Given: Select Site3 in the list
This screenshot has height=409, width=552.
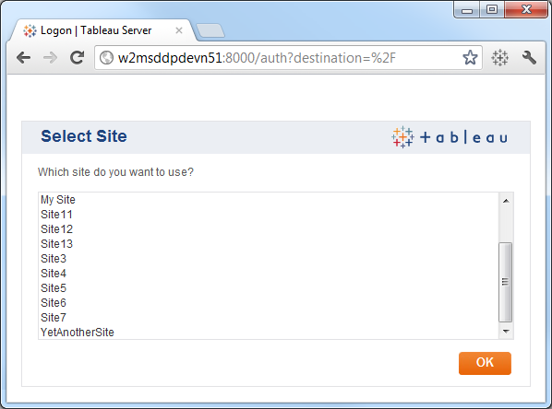Looking at the screenshot, I should [x=269, y=259].
